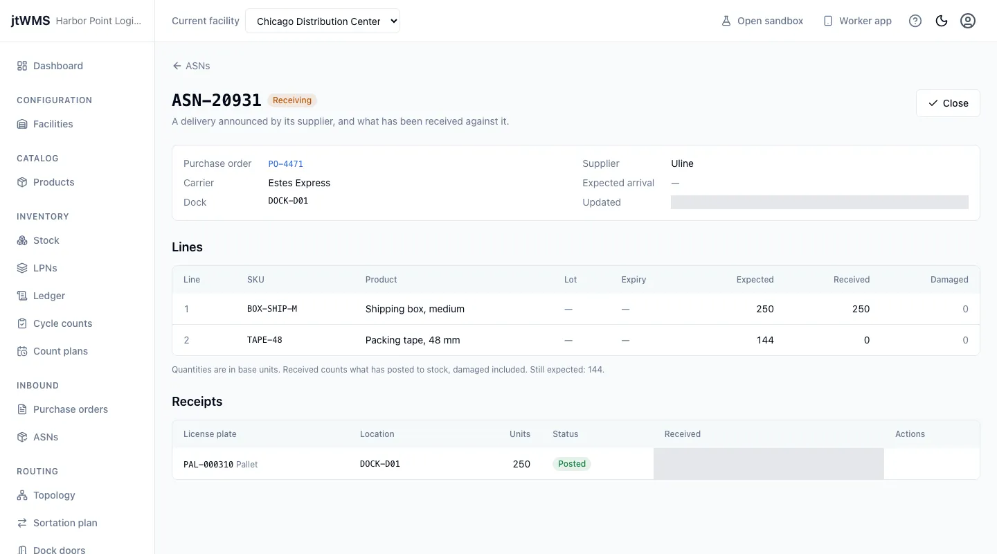
Task: Click the Receiving status badge
Action: pyautogui.click(x=292, y=100)
